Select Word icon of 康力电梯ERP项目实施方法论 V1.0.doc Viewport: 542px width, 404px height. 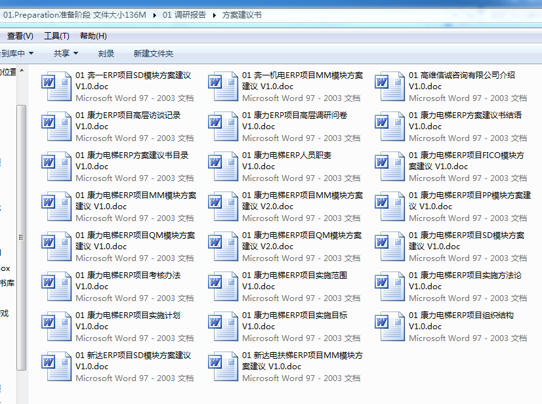click(x=390, y=287)
